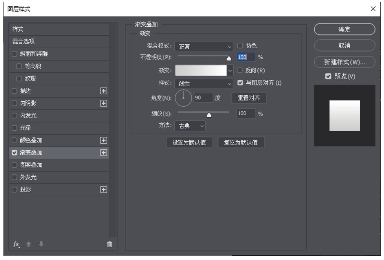Click 不透明度 value field showing 100
The image size is (384, 260).
pyautogui.click(x=246, y=57)
